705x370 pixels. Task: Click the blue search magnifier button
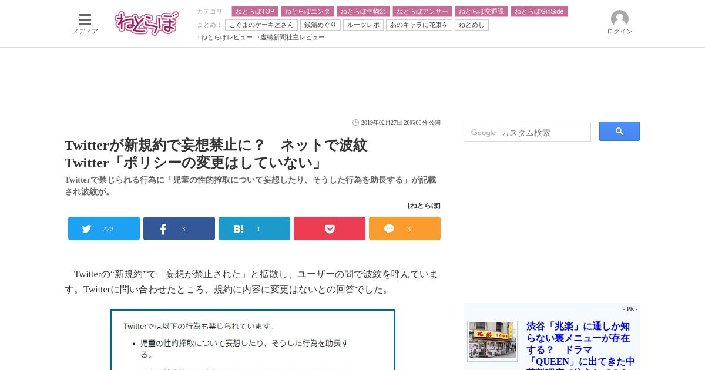click(619, 131)
